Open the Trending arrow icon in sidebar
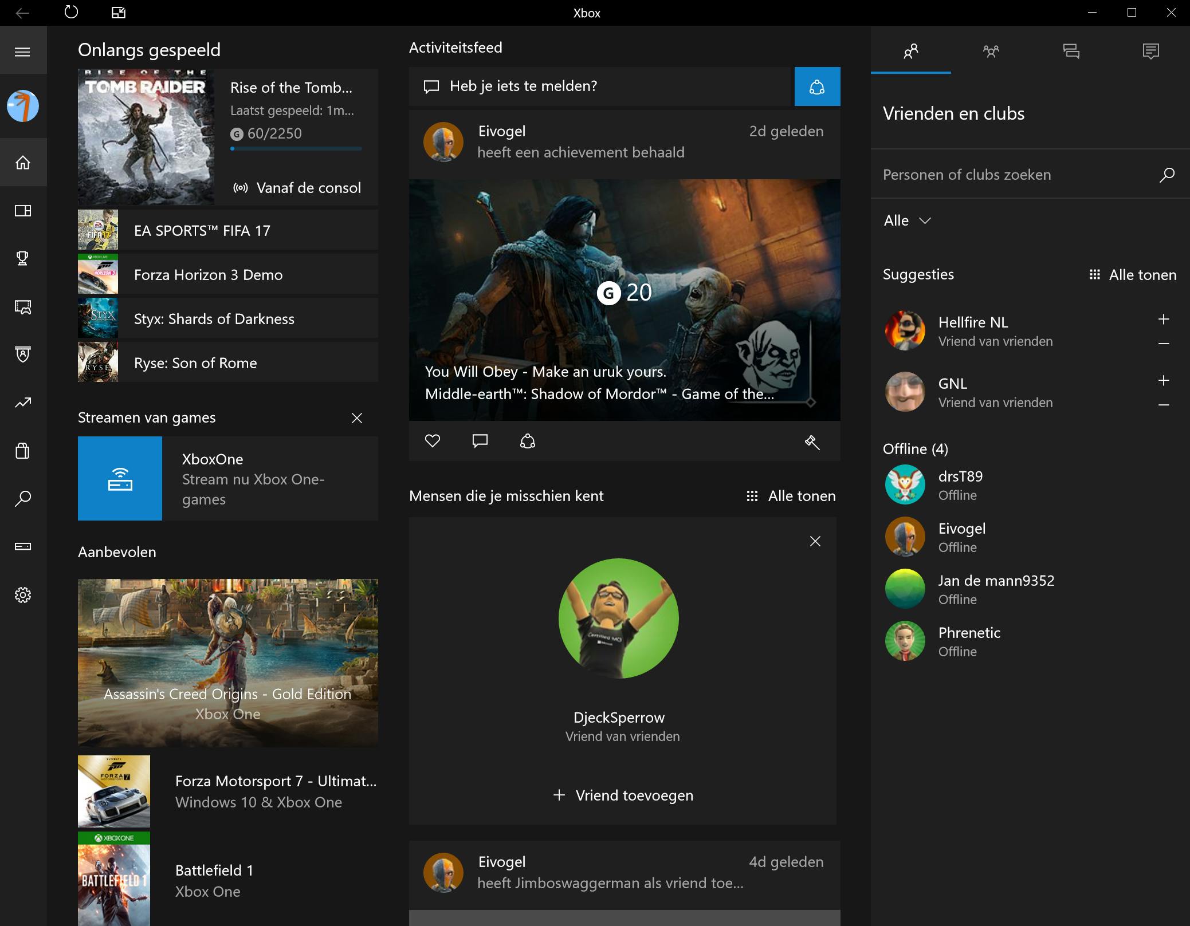This screenshot has height=926, width=1190. coord(23,403)
